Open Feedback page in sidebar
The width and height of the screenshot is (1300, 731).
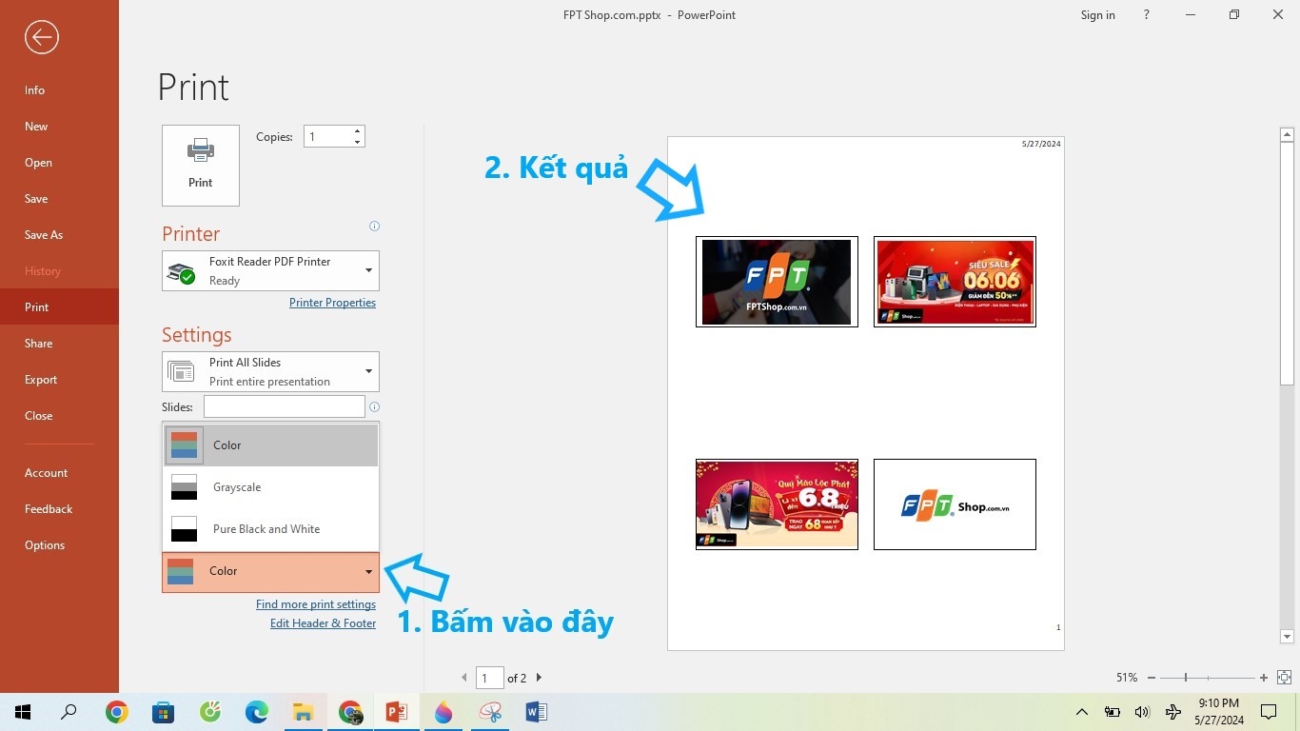(59, 509)
